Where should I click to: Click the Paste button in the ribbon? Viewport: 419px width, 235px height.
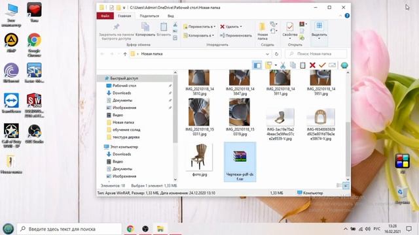(x=164, y=29)
